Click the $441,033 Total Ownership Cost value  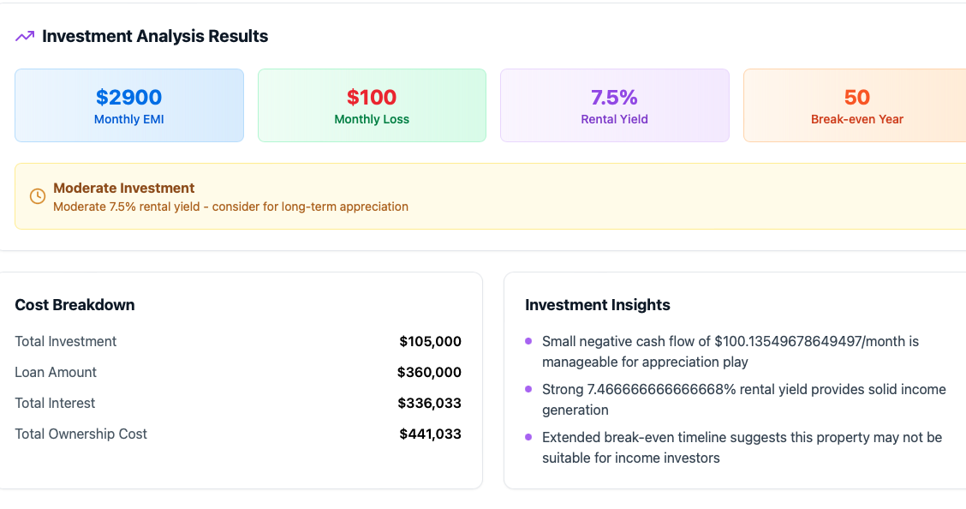tap(430, 434)
